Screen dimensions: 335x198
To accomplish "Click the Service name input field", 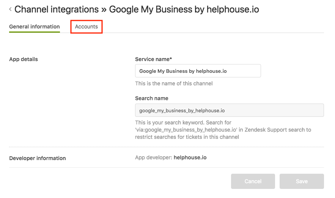I will (198, 71).
